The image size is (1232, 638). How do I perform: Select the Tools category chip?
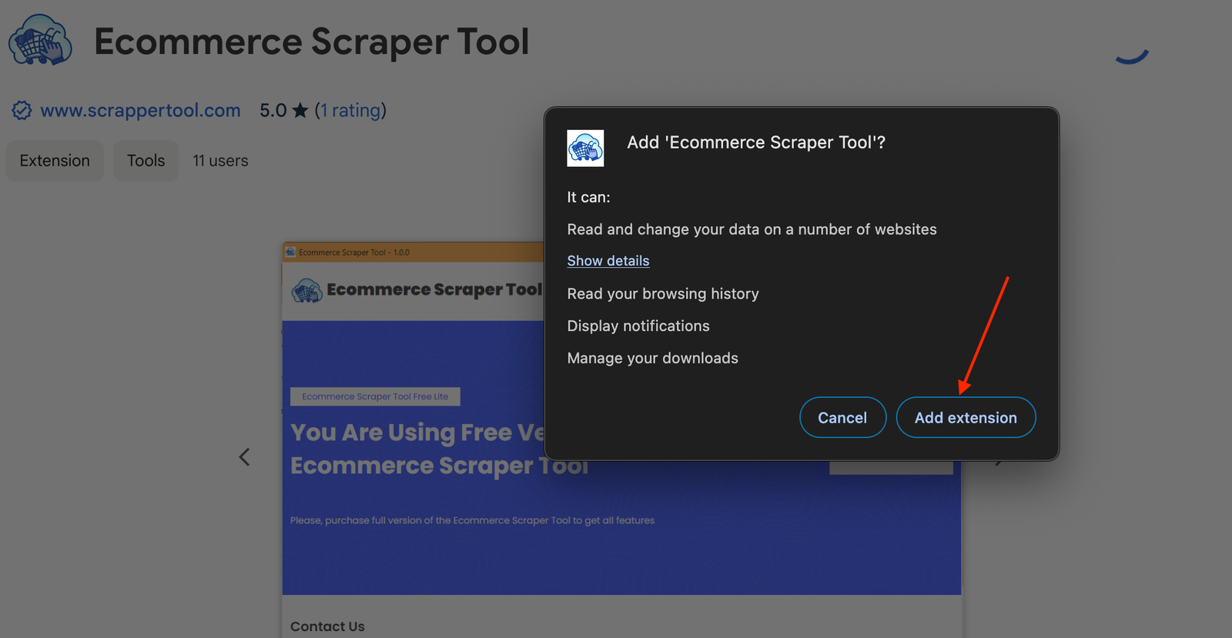(146, 161)
